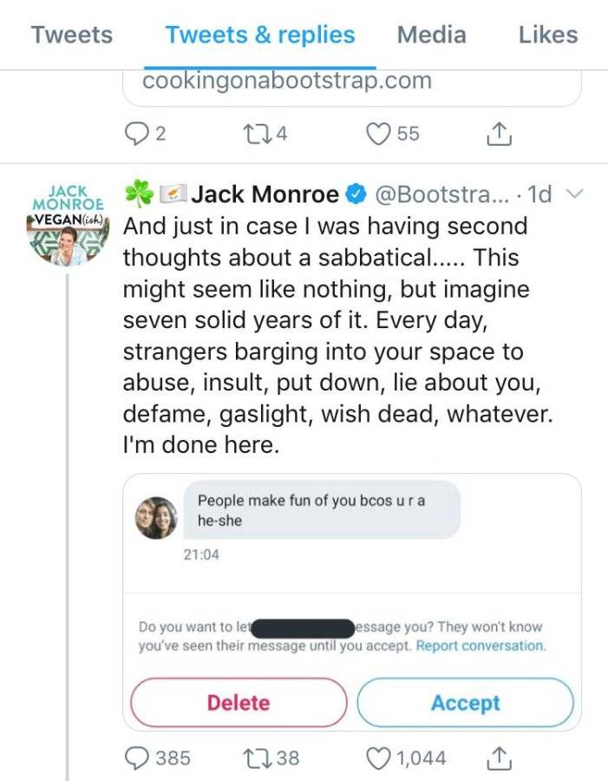Go to the Likes tab
Viewport: 608px width, 781px height.
tap(548, 35)
